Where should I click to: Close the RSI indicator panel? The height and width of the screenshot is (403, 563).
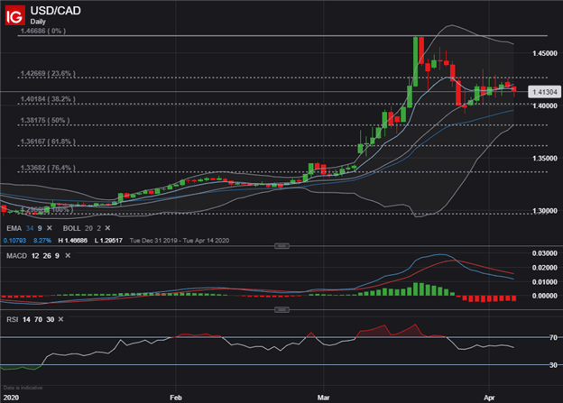(60, 319)
